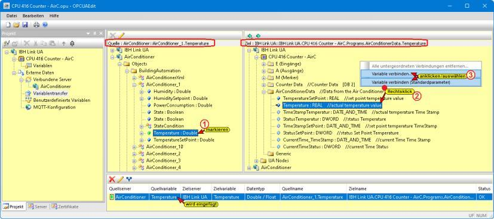Select TimeStampTemperatur : DATE_AND_TIME variable

point(361,112)
